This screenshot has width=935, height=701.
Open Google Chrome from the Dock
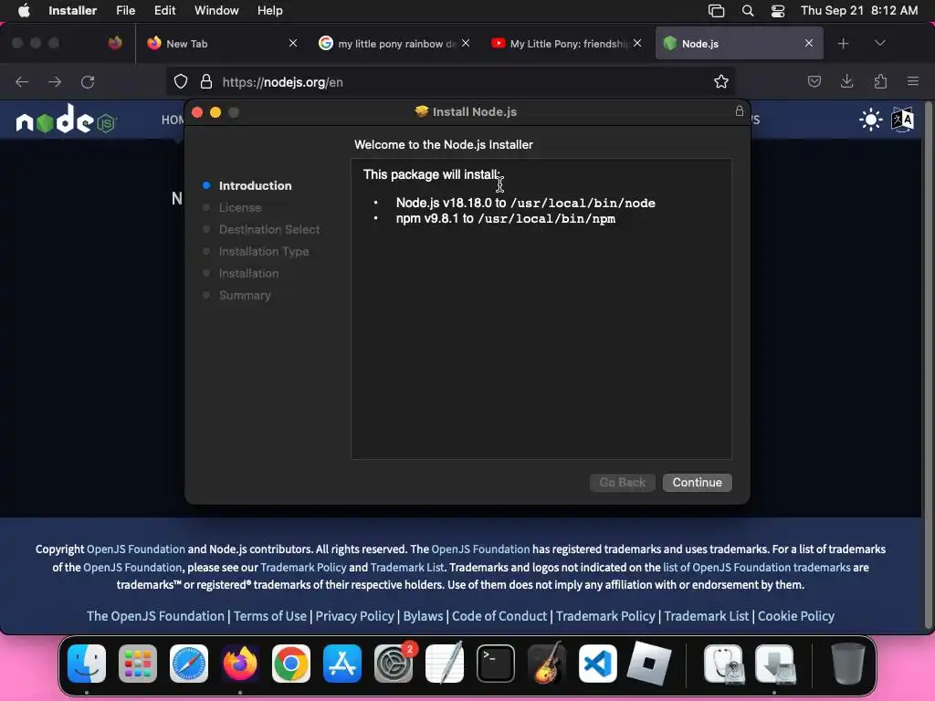click(x=291, y=664)
